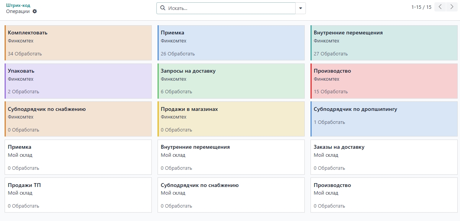Select the purple Упаковать card
The height and width of the screenshot is (221, 460).
tap(78, 81)
